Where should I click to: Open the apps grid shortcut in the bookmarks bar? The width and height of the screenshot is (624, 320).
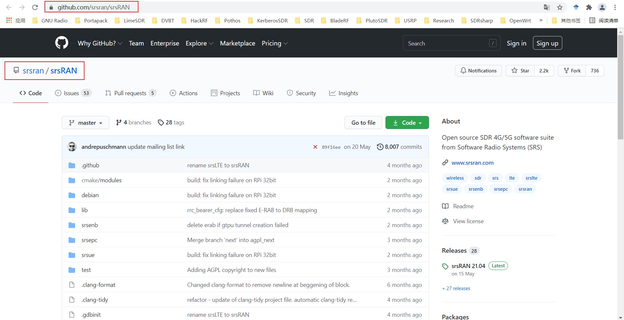pos(16,20)
